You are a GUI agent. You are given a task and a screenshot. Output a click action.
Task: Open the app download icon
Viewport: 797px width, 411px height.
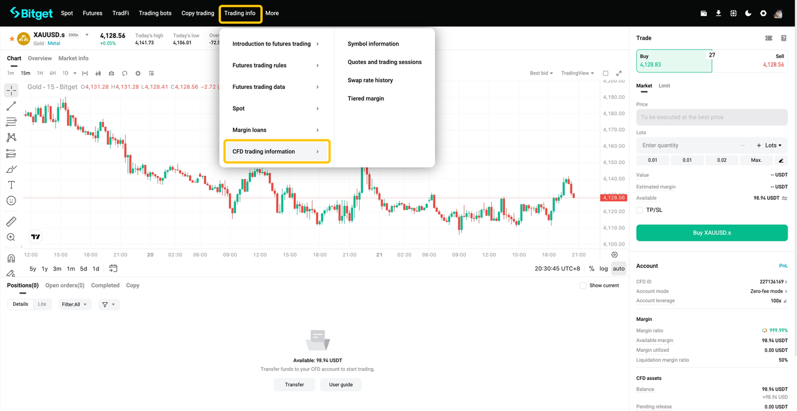coord(719,13)
